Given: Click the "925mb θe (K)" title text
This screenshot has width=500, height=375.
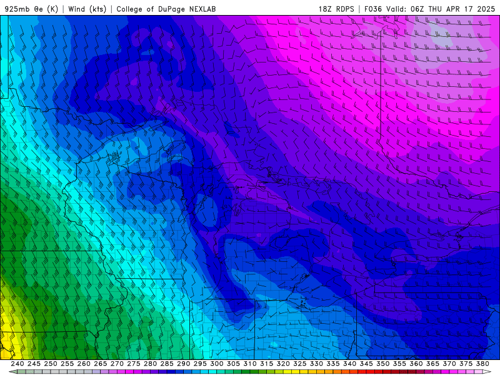Looking at the screenshot, I should [31, 9].
